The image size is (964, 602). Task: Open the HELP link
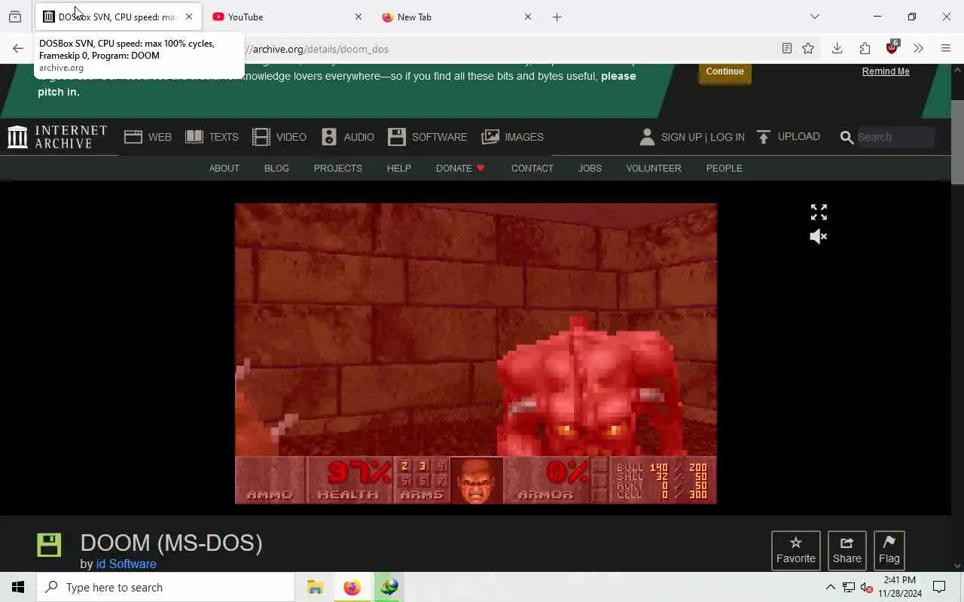[399, 169]
